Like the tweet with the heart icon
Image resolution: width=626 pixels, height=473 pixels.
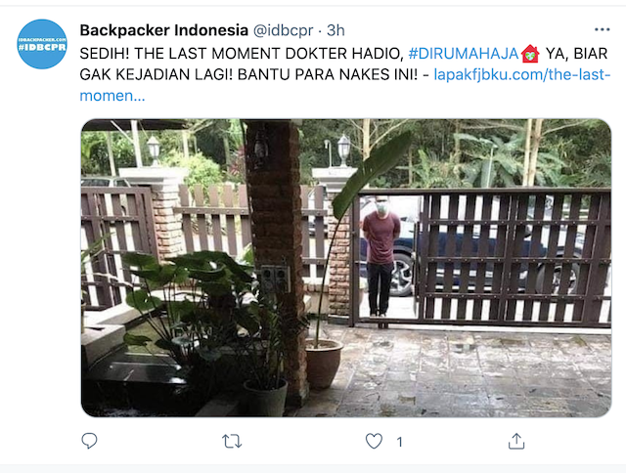click(374, 441)
